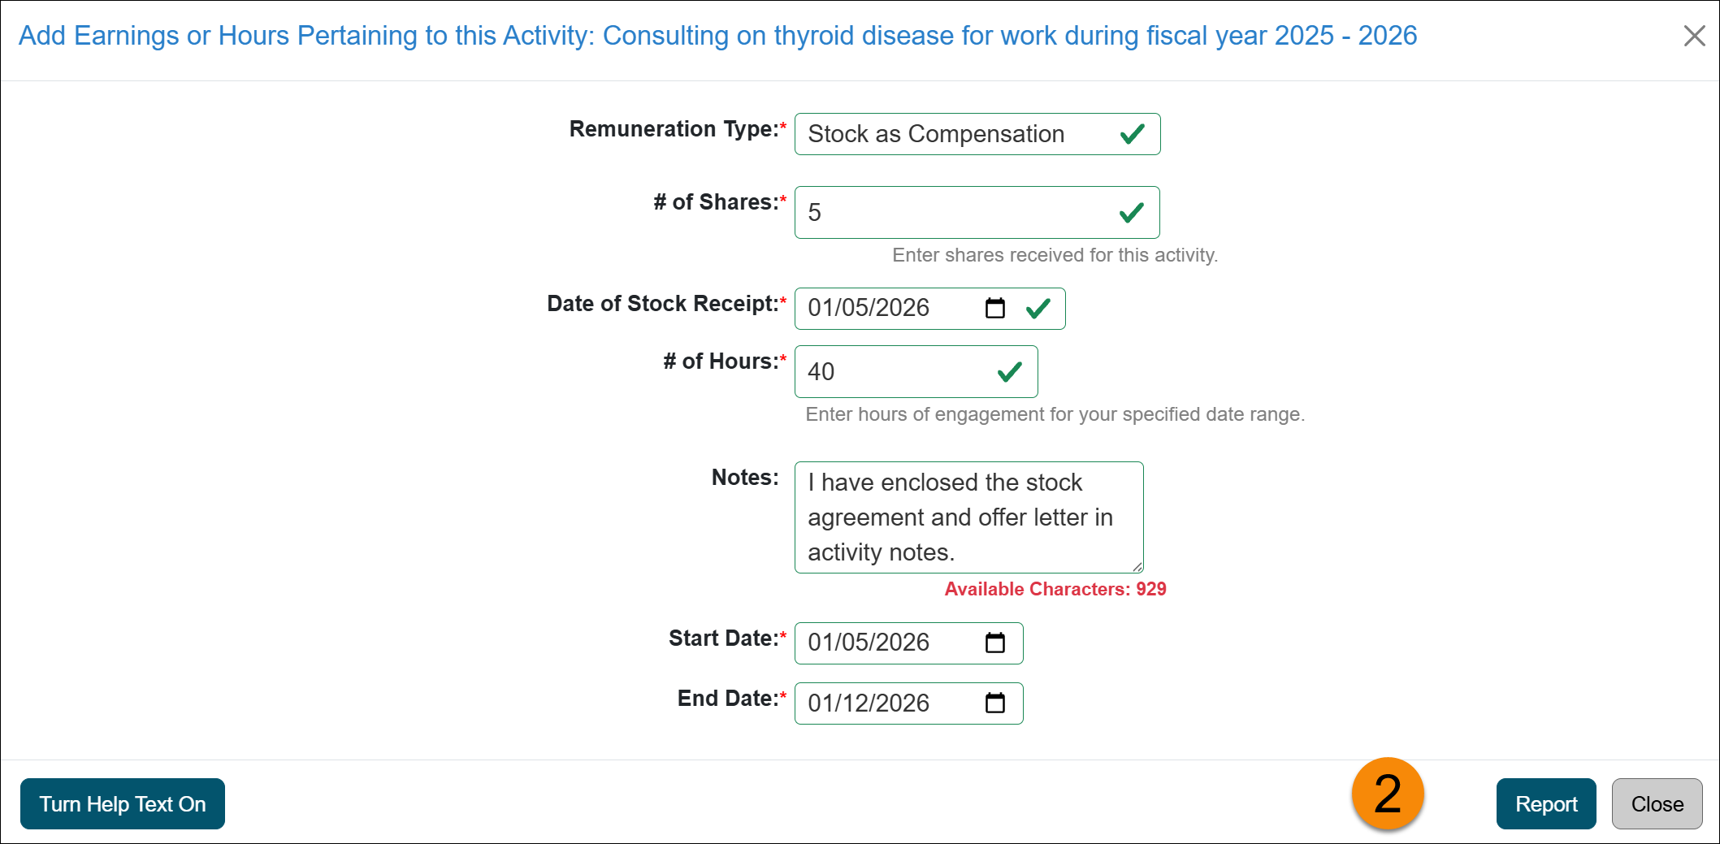Open the Date of Stock Receipt calendar picker
1720x844 pixels.
click(x=994, y=308)
